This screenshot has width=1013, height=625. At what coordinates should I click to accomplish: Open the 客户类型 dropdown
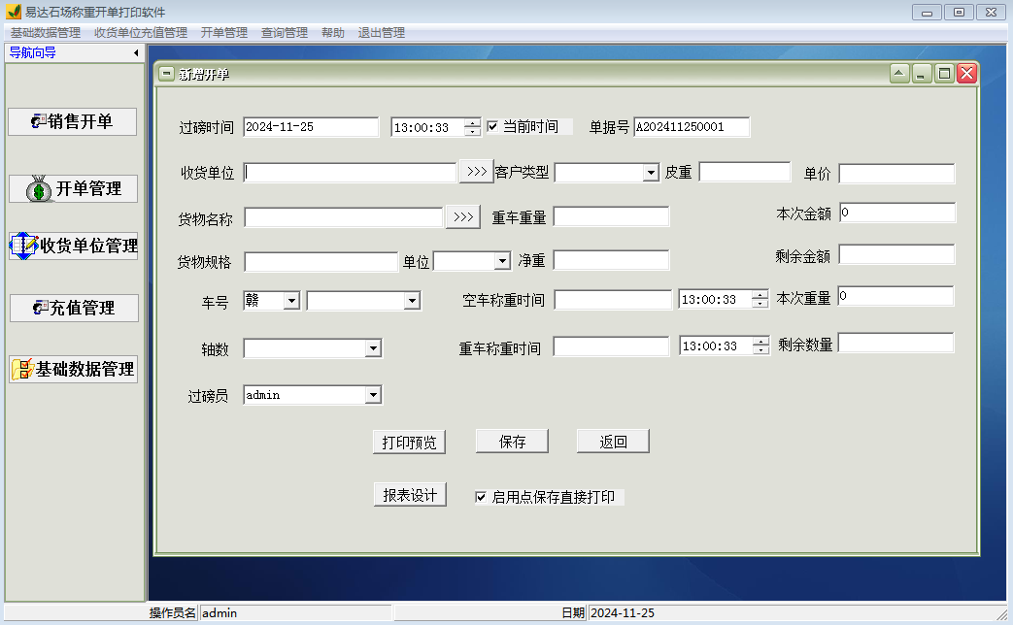(649, 172)
